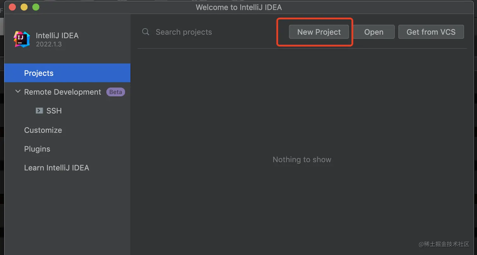Create a New Project
Viewport: 477px width, 255px height.
(319, 32)
